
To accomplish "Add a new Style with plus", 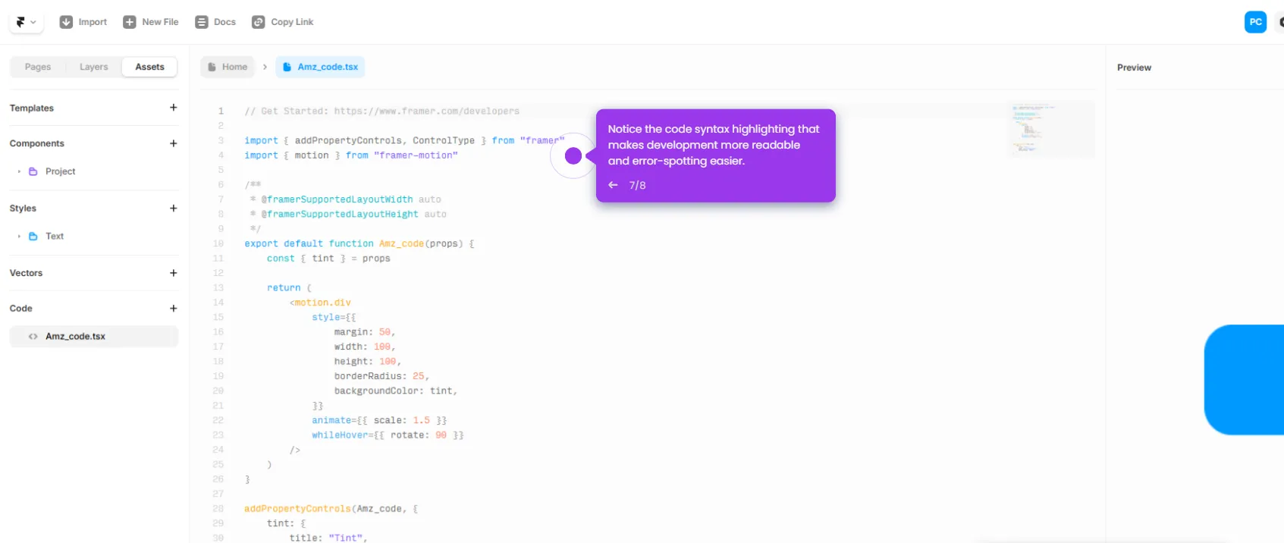I will 174,208.
